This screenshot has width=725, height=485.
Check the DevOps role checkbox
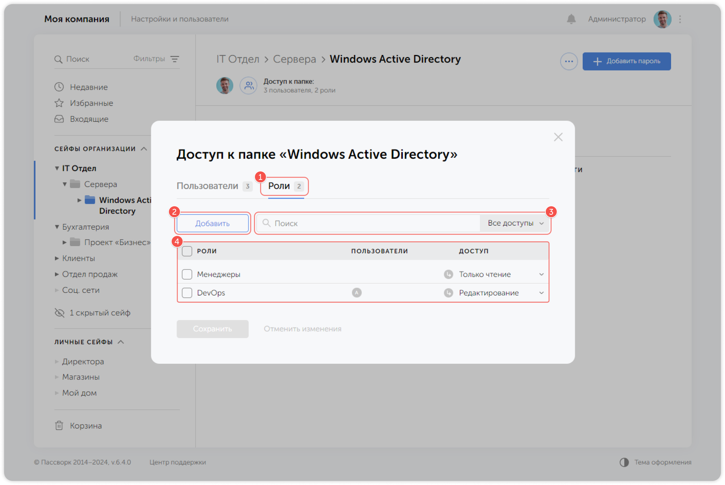(x=187, y=293)
